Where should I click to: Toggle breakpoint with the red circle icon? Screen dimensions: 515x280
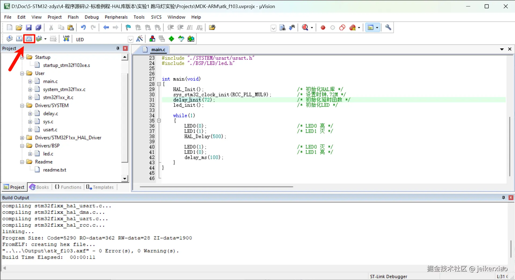[x=323, y=27]
